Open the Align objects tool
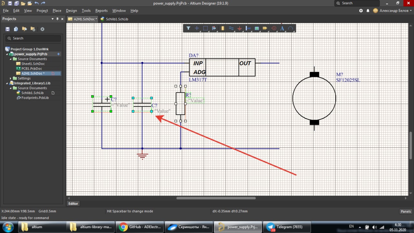This screenshot has width=414, height=233. tap(214, 29)
